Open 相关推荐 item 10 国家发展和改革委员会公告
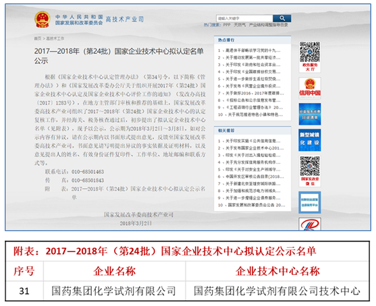This screenshot has width=376, height=306. (x=252, y=205)
